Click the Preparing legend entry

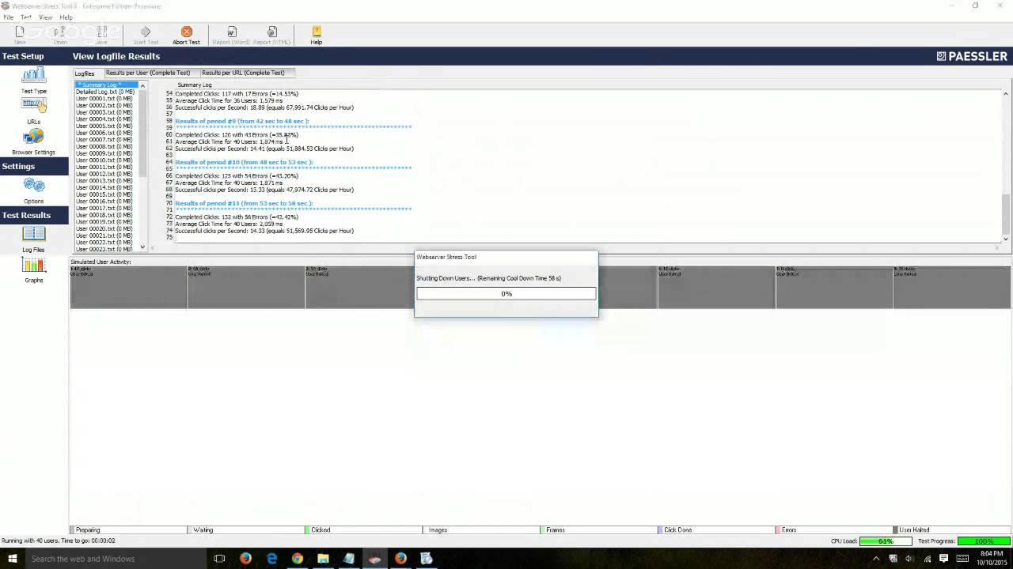[128, 529]
